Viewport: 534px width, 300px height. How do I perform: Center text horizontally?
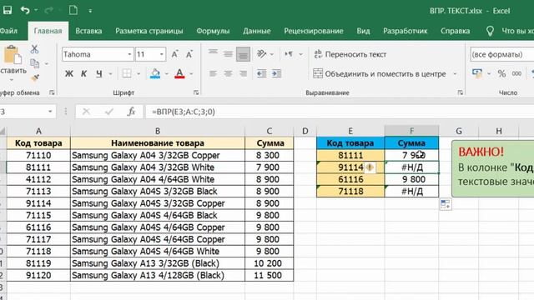click(228, 73)
